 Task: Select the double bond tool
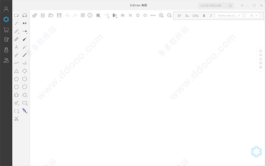[16, 31]
